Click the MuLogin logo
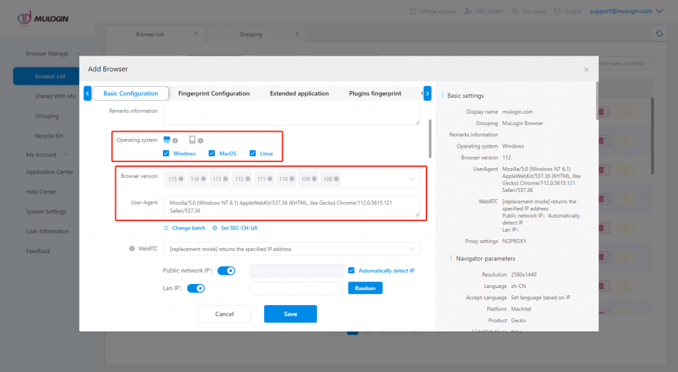 click(43, 19)
